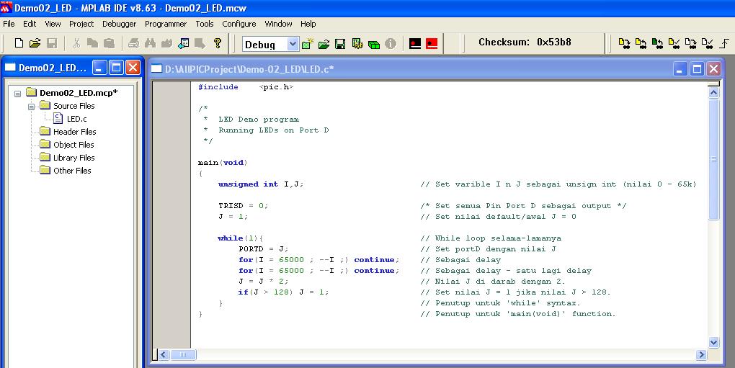Click the editor vertical scrollbar down arrow
The image size is (735, 368).
pyautogui.click(x=713, y=342)
